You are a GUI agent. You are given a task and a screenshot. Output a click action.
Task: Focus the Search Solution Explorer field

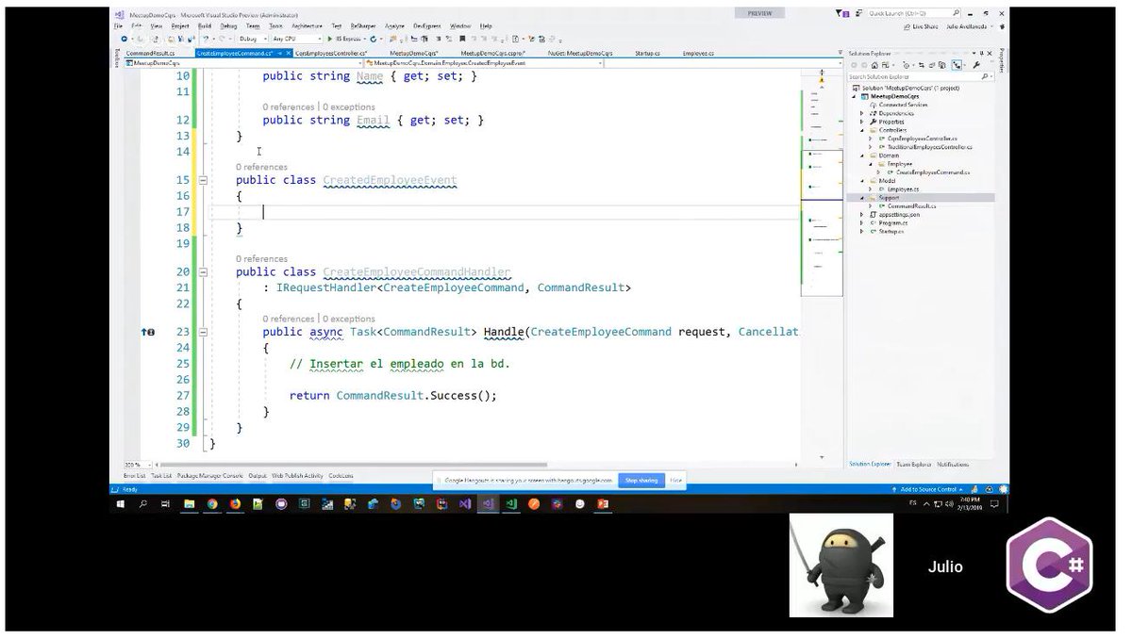[920, 76]
